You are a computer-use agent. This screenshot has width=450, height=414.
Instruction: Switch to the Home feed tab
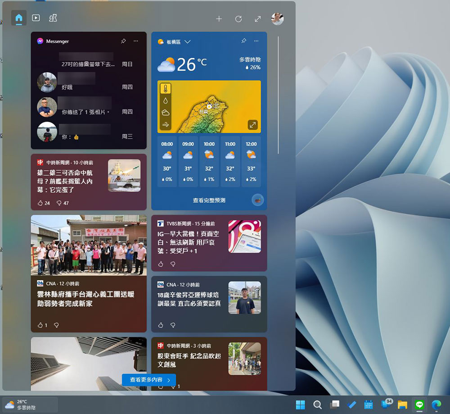(x=19, y=18)
